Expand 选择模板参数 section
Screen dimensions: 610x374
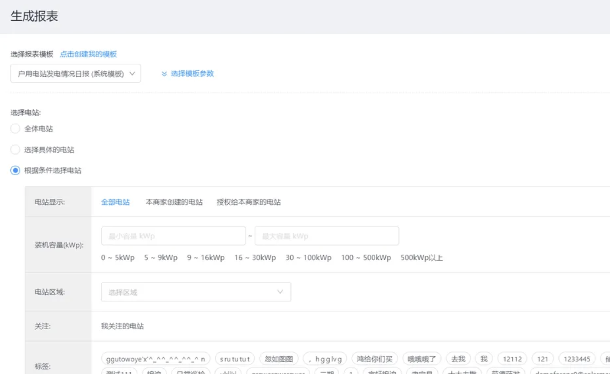pyautogui.click(x=188, y=74)
